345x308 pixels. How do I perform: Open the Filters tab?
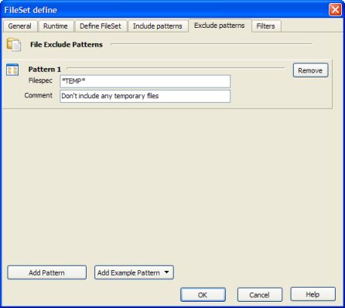266,26
